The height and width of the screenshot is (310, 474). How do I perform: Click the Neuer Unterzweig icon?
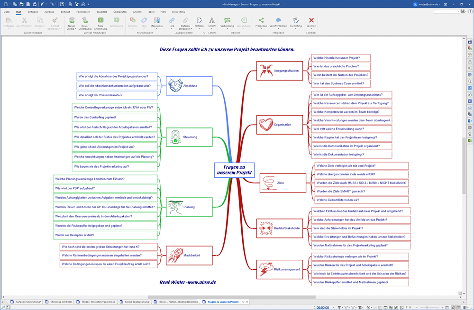click(x=85, y=20)
